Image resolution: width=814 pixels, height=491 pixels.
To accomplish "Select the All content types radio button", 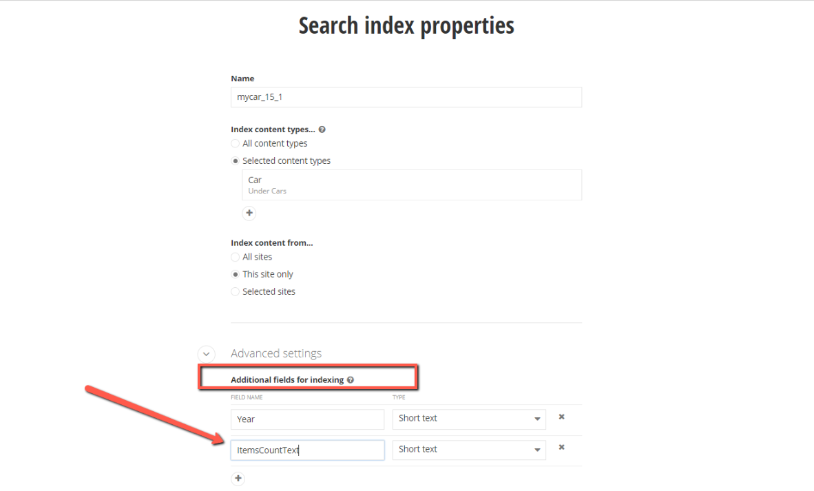I will pyautogui.click(x=235, y=144).
